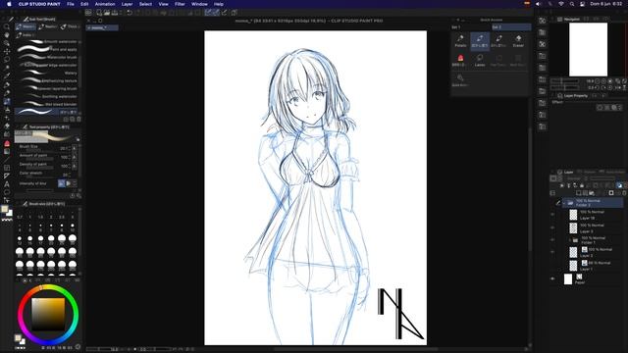628x353 pixels.
Task: Click the Wi-Fi status icon
Action: [x=561, y=4]
